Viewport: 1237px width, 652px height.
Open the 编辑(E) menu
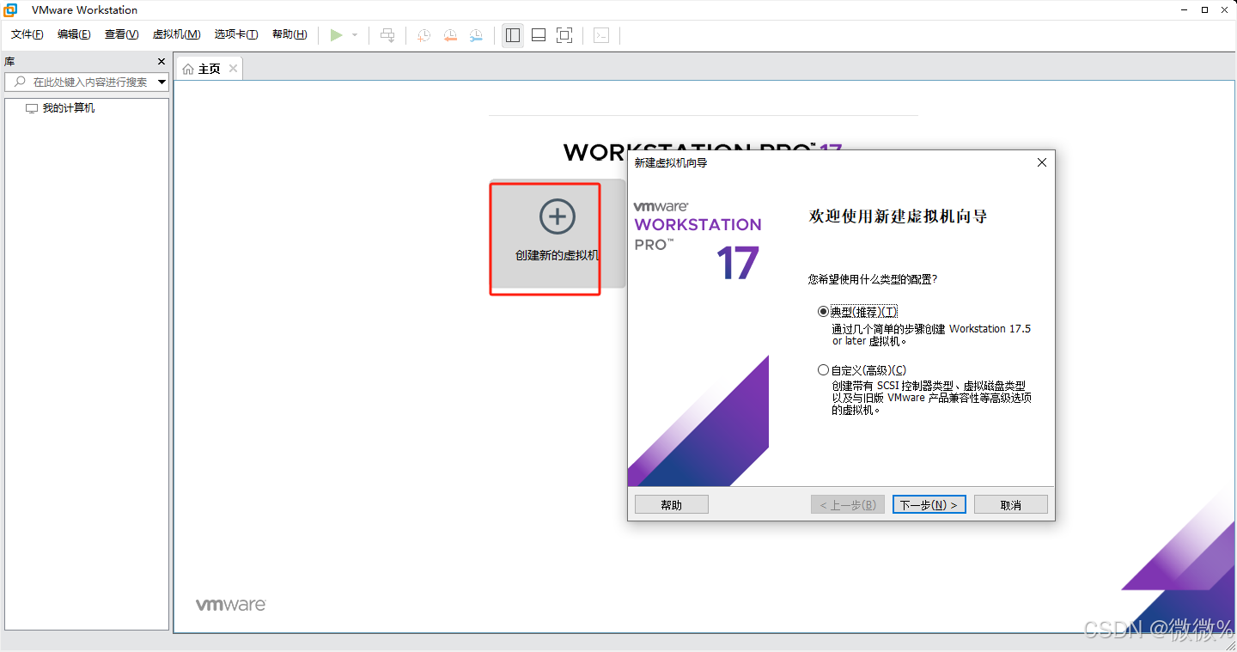tap(74, 34)
